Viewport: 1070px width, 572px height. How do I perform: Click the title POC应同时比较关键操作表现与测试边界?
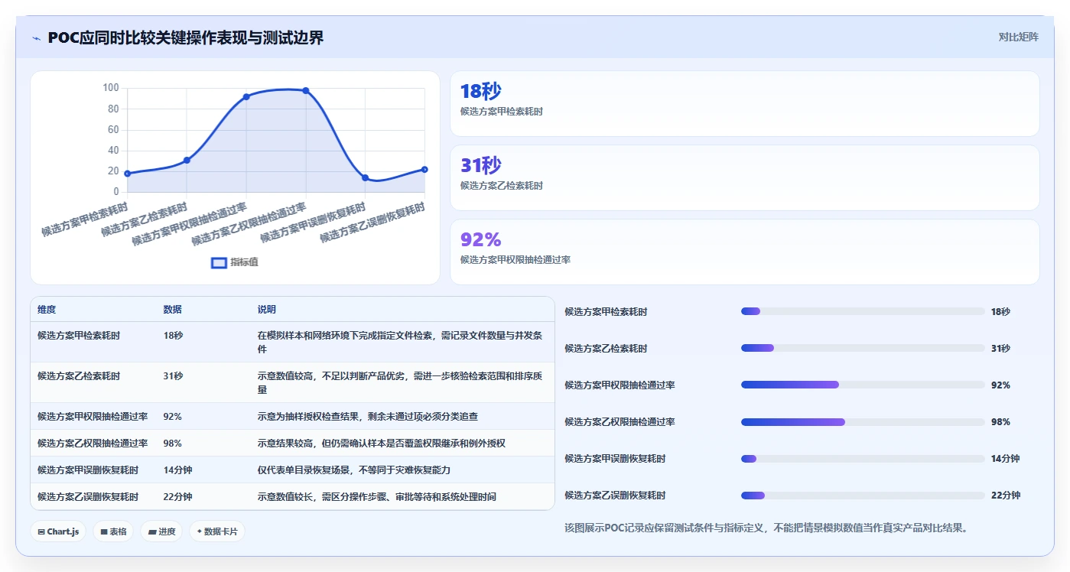click(x=186, y=37)
